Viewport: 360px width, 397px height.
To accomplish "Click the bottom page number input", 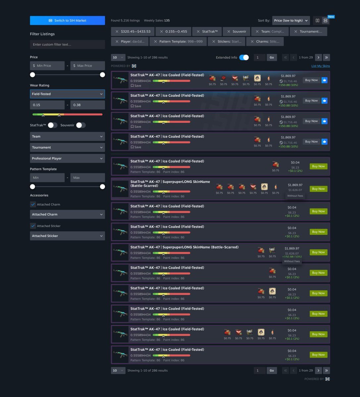I will pos(260,371).
